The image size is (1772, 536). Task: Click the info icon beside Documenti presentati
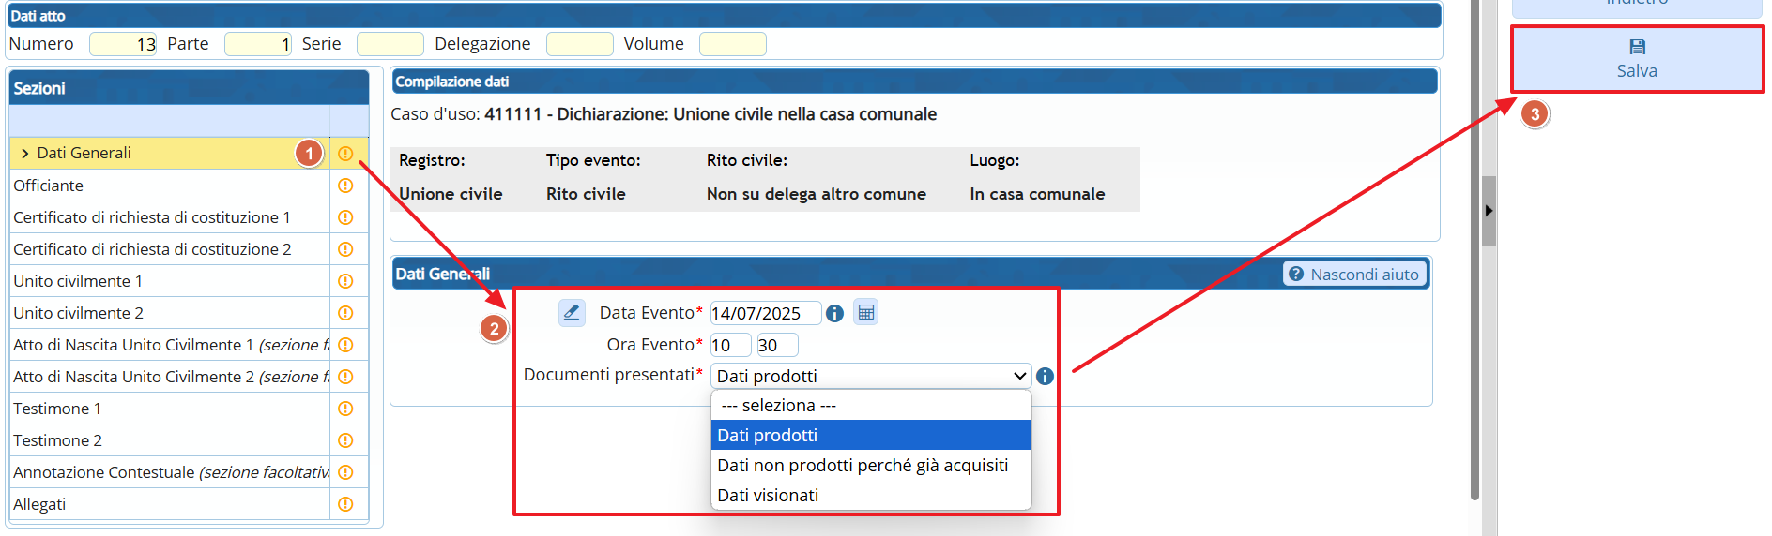1045,377
